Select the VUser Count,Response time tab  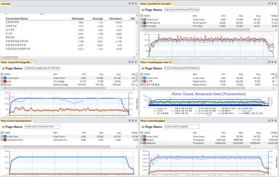(157, 62)
